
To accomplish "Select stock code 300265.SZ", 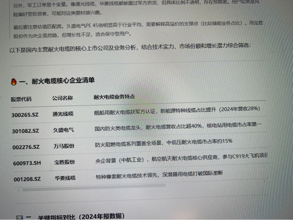I will [25, 115].
